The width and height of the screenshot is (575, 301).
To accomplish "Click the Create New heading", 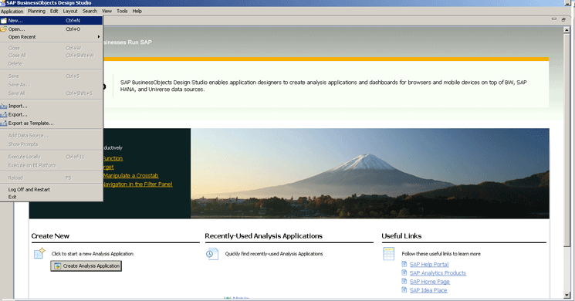I will (50, 236).
